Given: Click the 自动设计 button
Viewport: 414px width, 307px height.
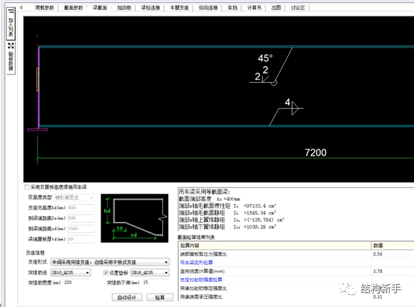Looking at the screenshot, I should [x=127, y=297].
